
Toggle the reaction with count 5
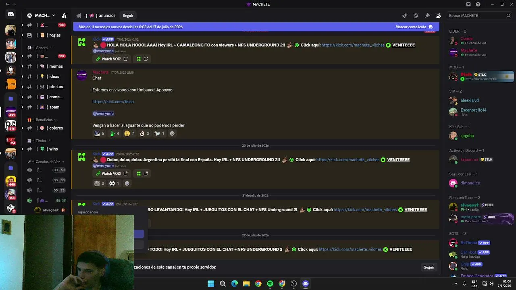(99, 134)
